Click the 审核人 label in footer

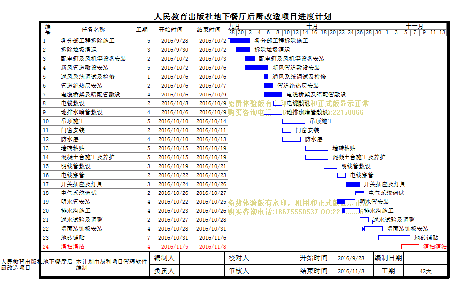point(239,271)
